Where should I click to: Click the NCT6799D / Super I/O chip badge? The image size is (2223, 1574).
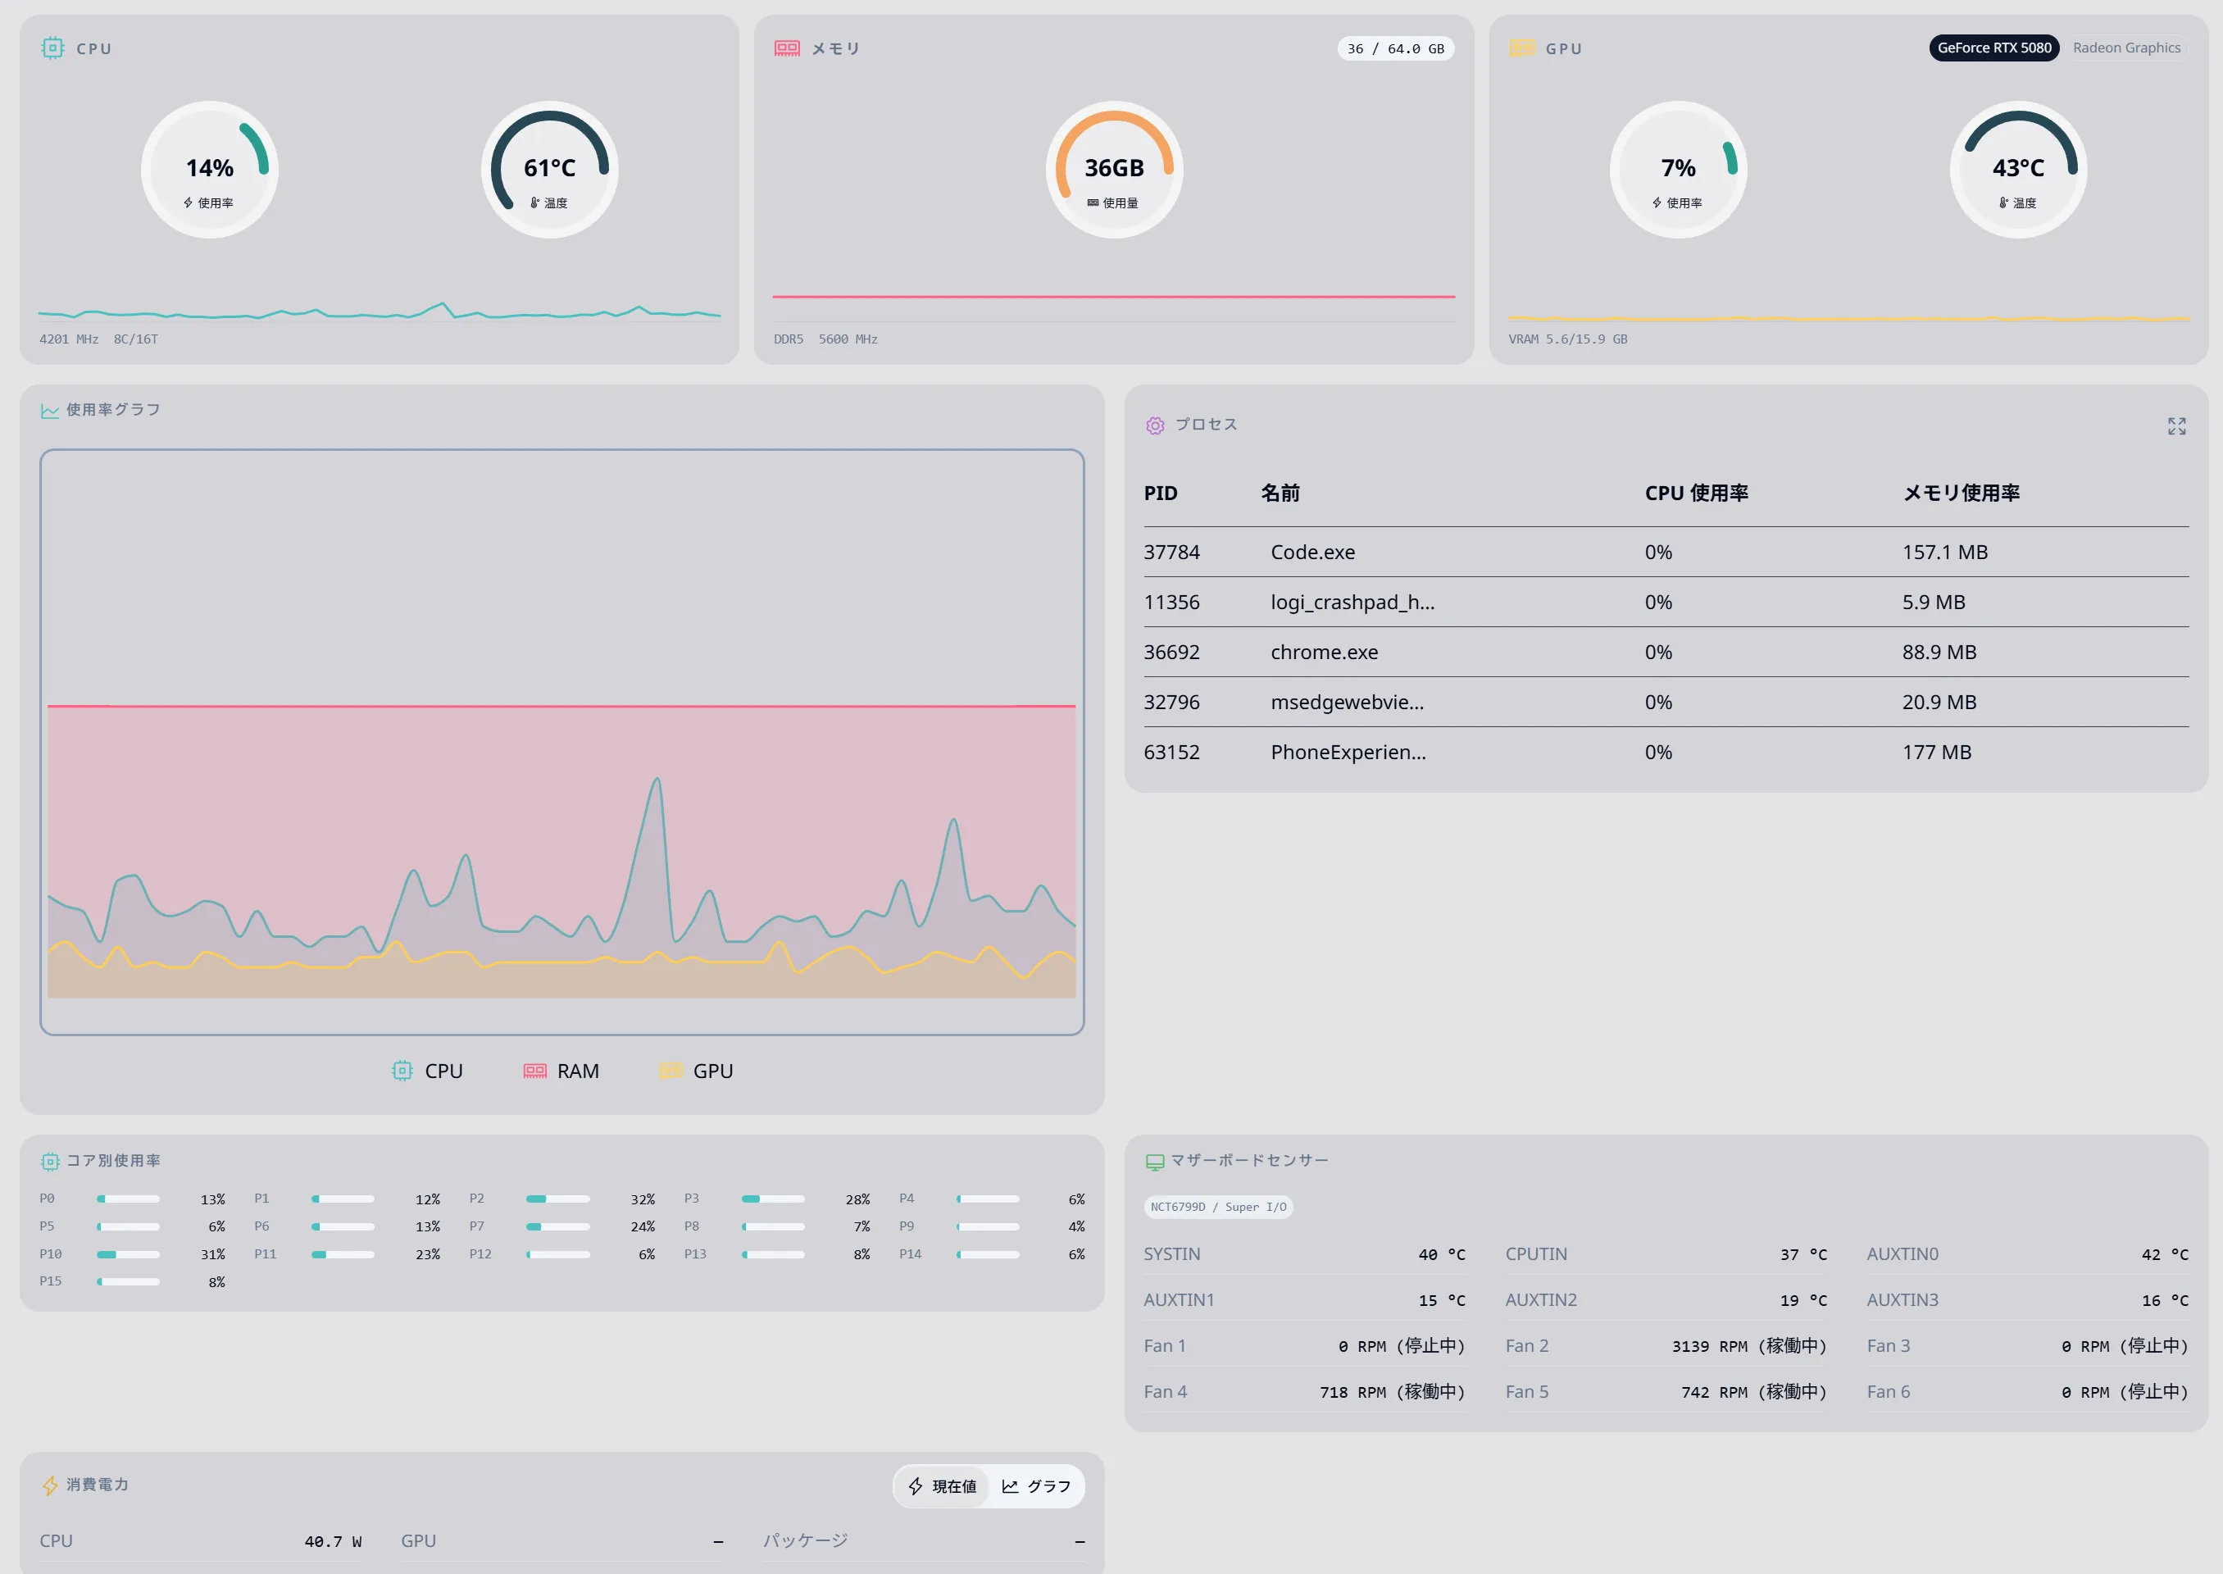(1218, 1208)
